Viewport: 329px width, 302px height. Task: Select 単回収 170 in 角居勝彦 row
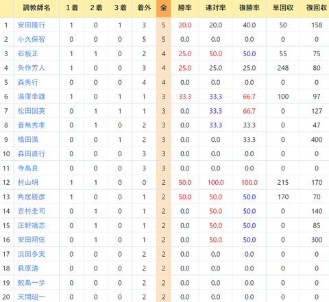(x=283, y=197)
